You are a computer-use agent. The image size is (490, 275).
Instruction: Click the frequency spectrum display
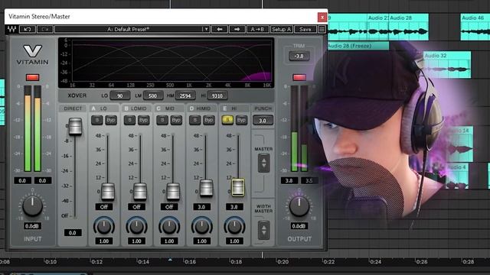(x=166, y=63)
